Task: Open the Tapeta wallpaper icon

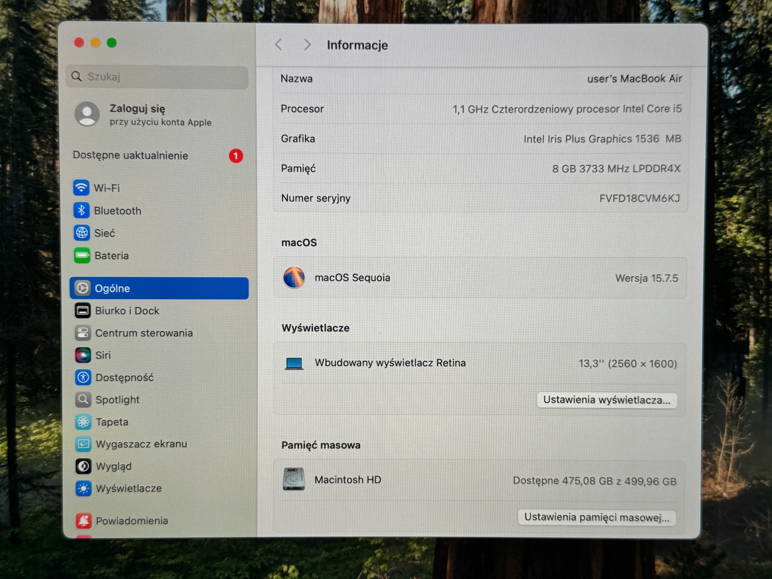Action: [x=84, y=422]
